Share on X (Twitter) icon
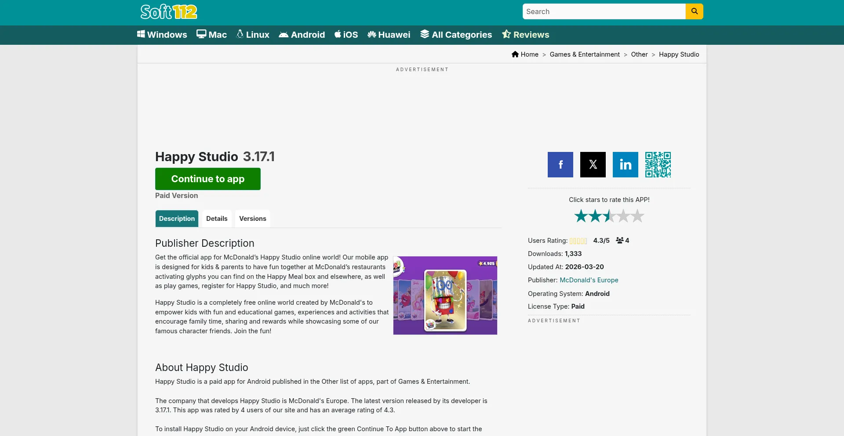This screenshot has height=436, width=844. coord(593,165)
